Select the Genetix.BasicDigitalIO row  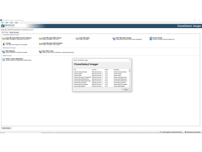tap(101, 86)
